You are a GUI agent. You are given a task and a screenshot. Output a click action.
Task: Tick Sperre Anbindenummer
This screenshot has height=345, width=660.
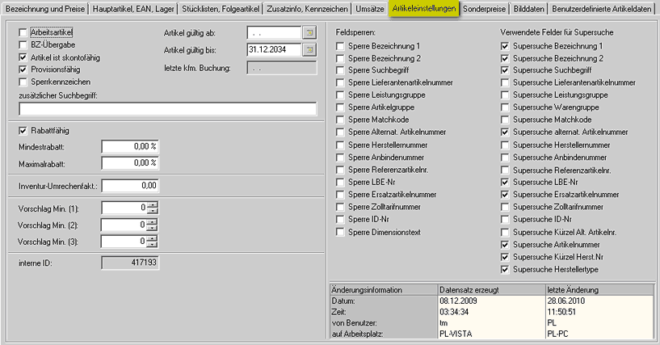click(x=340, y=158)
